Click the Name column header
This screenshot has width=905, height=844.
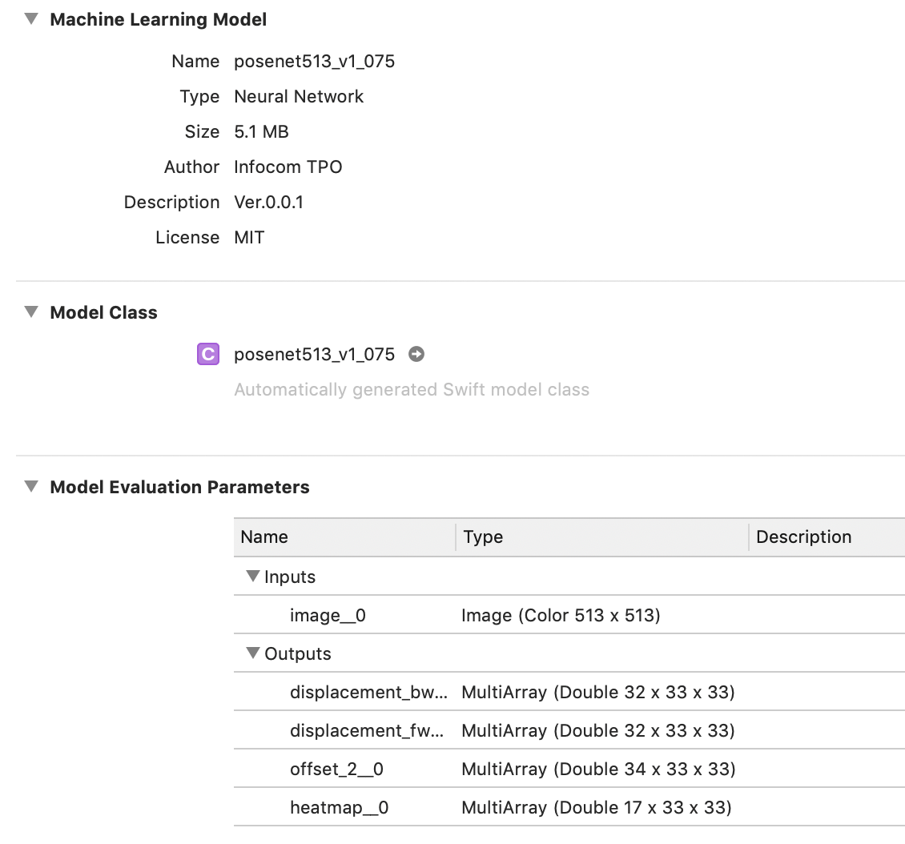pos(264,537)
